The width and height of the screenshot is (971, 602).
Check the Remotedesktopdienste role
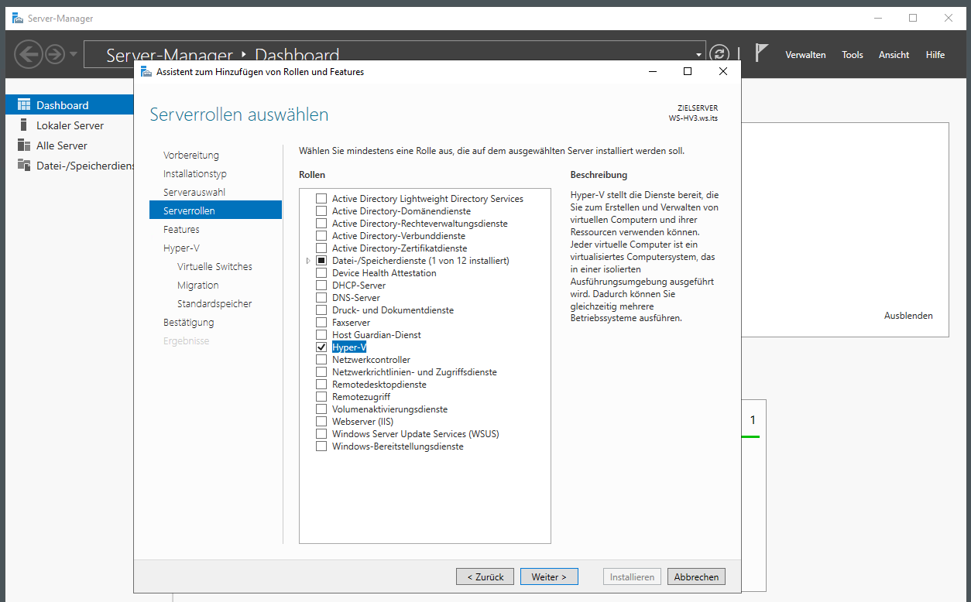coord(321,385)
